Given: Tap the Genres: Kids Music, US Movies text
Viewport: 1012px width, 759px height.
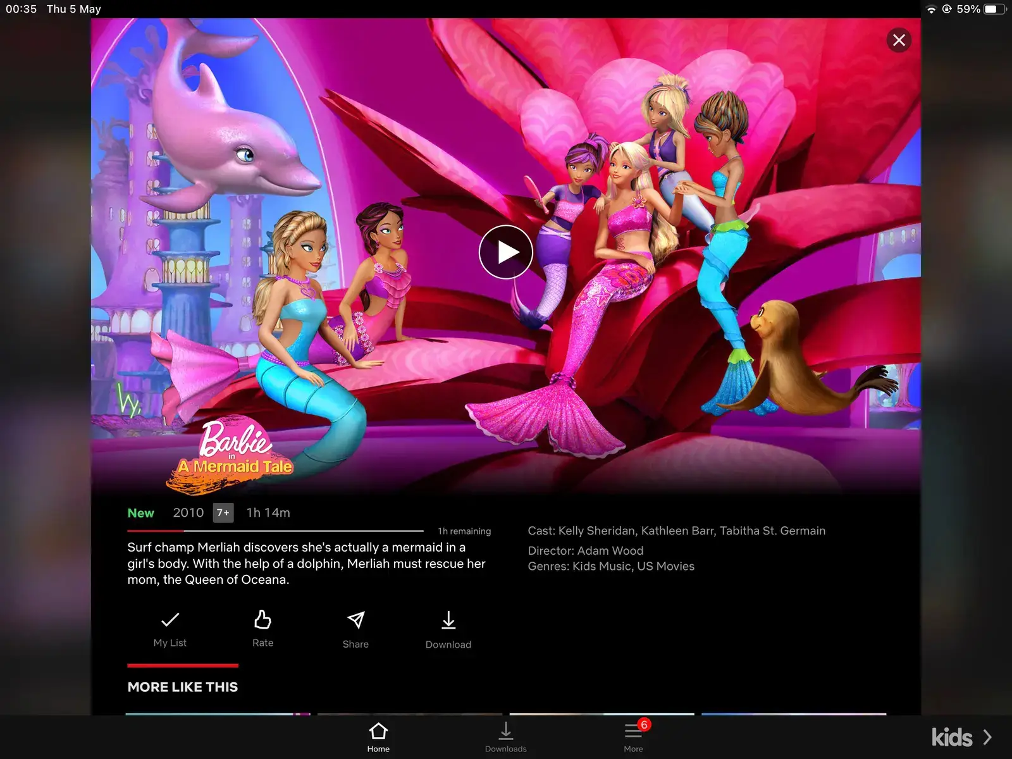Looking at the screenshot, I should tap(611, 566).
